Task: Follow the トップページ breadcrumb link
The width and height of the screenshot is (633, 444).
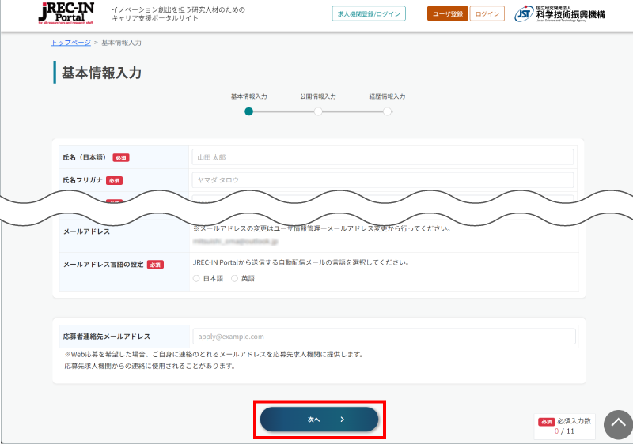Action: tap(70, 43)
